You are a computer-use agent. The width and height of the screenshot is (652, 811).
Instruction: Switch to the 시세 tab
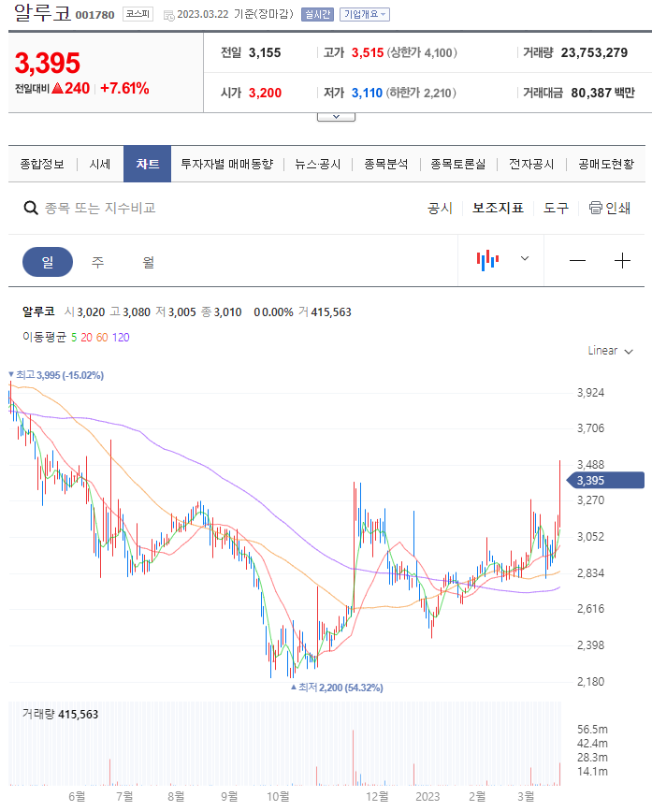pyautogui.click(x=100, y=164)
